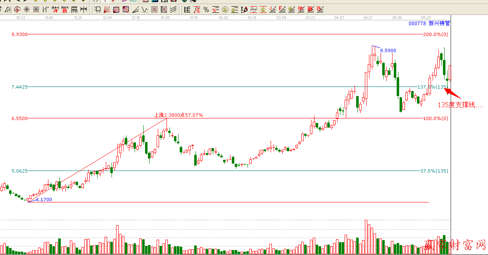
Task: Click the 8.5900 peak price label
Action: point(388,51)
